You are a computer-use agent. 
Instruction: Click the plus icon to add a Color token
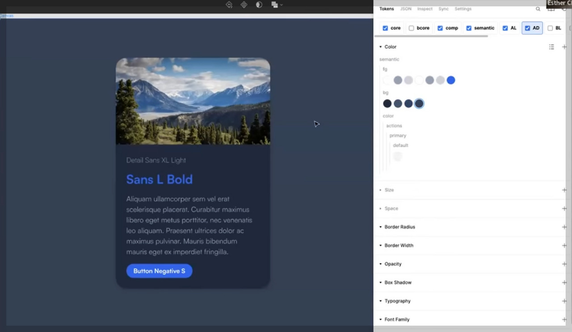(x=564, y=47)
